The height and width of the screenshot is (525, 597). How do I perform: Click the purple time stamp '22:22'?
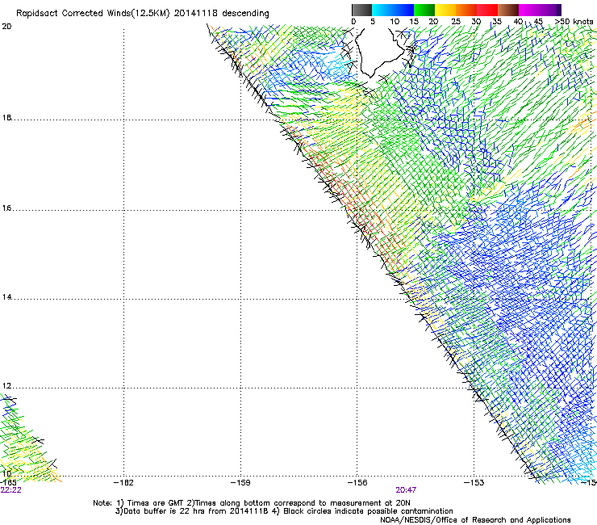[x=11, y=490]
